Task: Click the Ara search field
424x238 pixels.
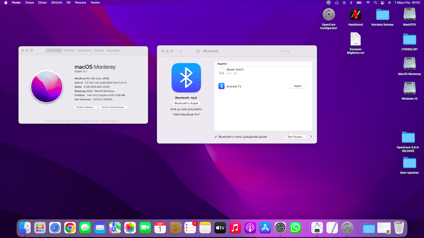Action: pos(296,51)
